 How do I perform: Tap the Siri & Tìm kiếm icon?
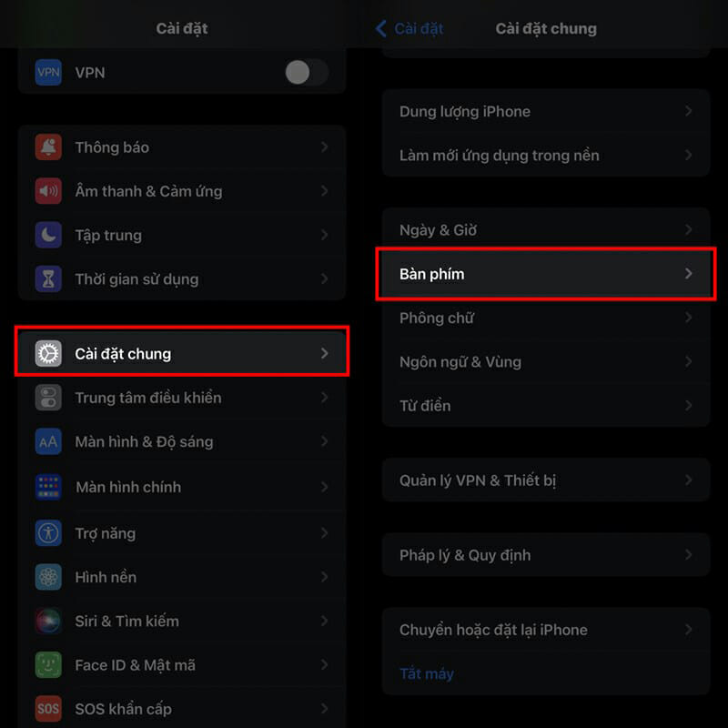coord(48,622)
